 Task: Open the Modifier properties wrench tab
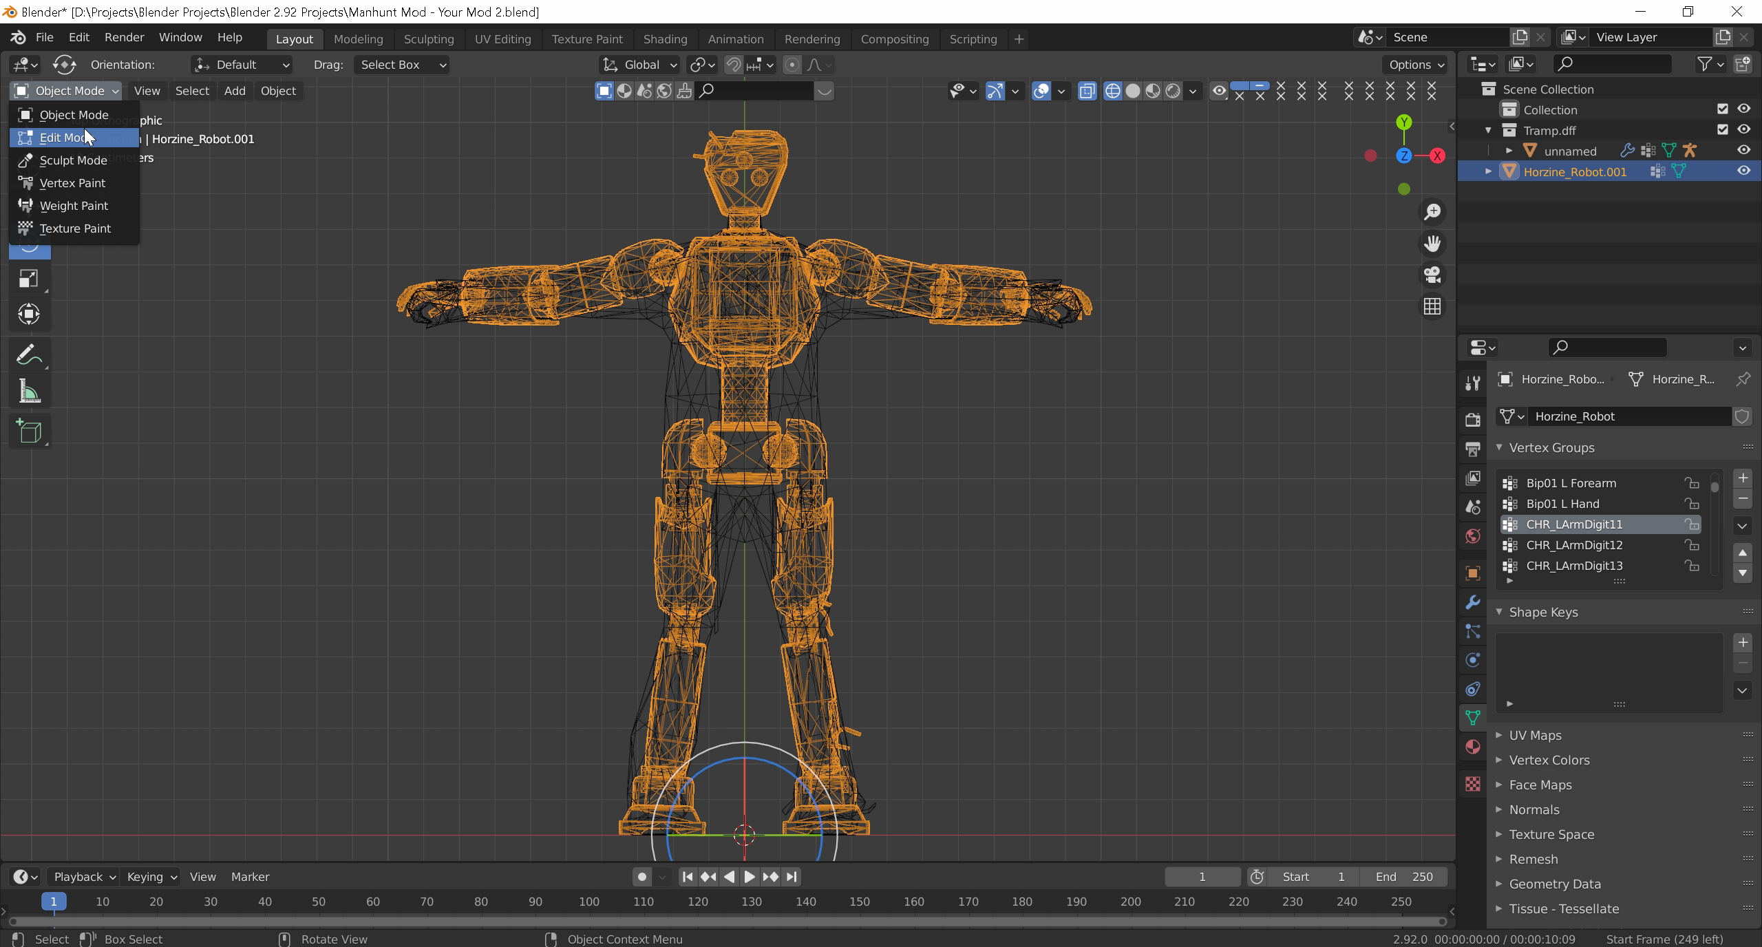tap(1472, 602)
